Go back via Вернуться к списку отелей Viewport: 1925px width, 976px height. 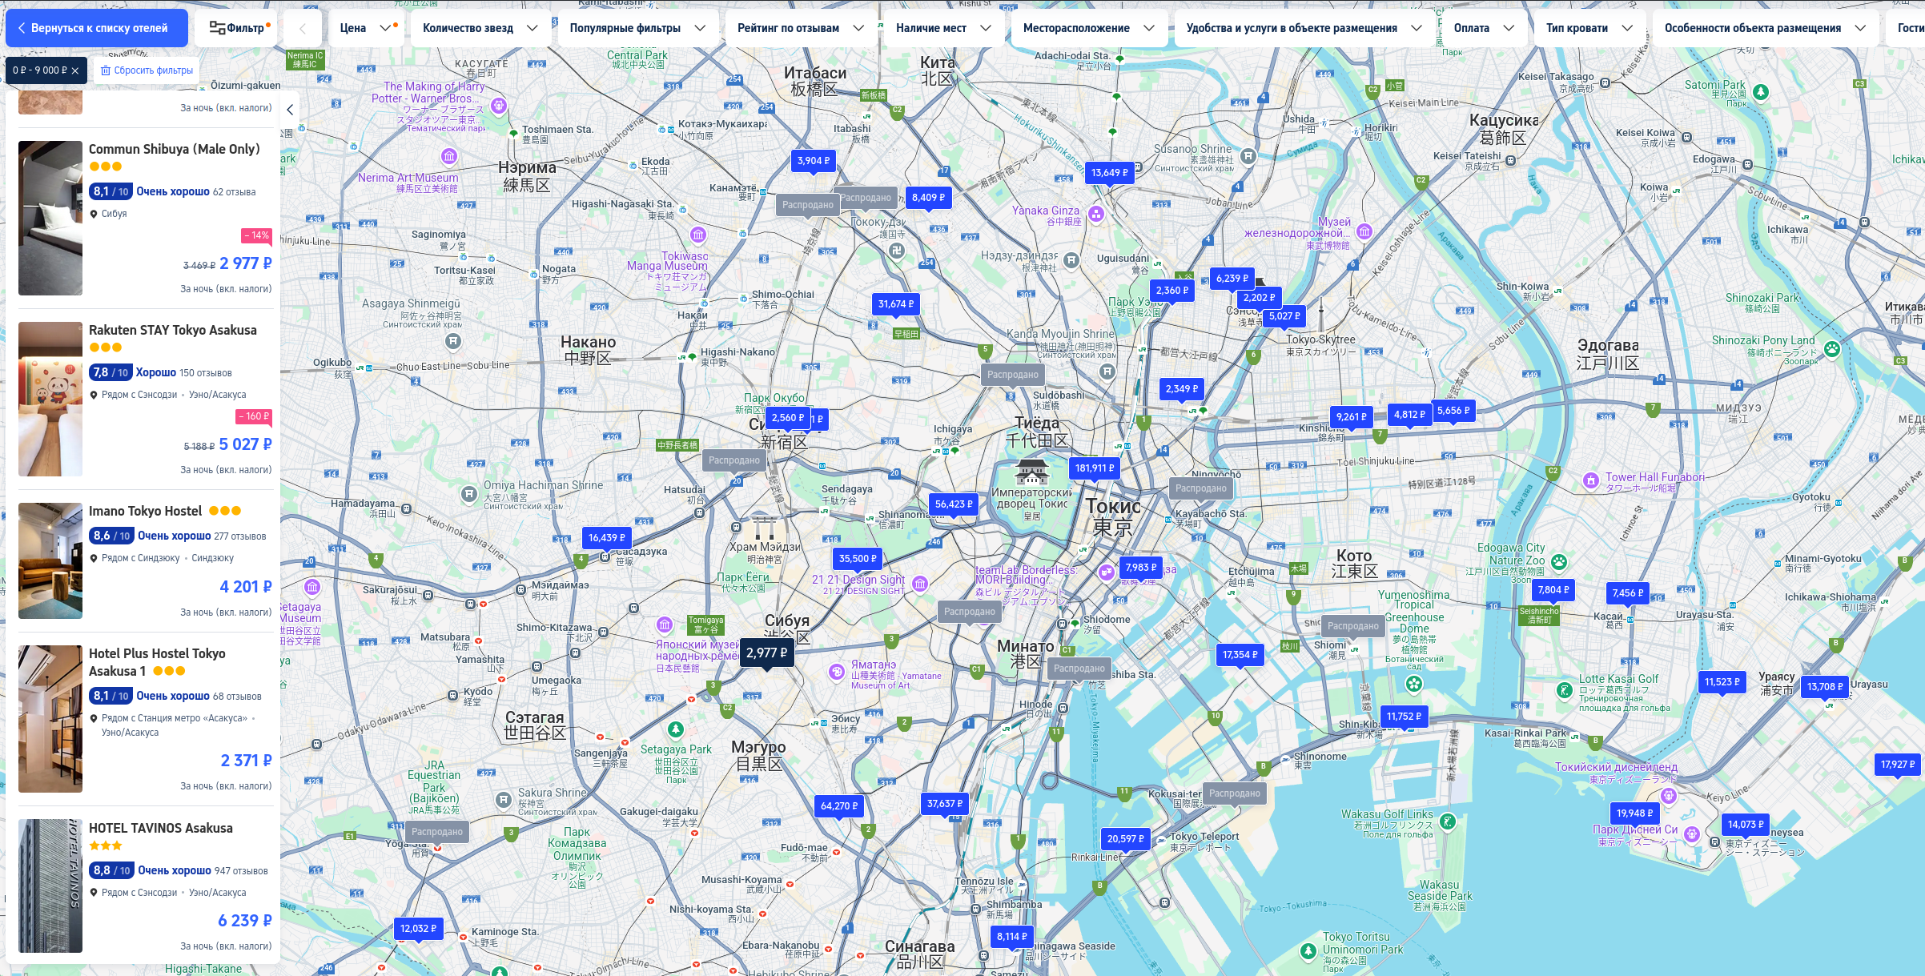[x=97, y=28]
